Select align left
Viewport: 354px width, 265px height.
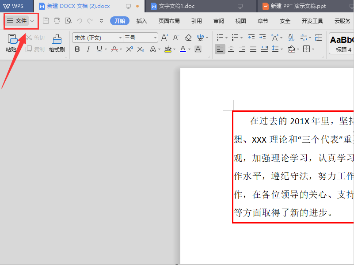[x=220, y=49]
